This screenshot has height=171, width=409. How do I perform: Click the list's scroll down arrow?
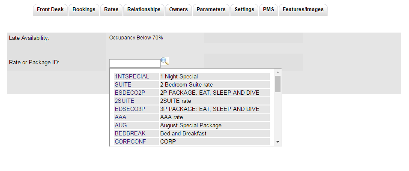278,142
